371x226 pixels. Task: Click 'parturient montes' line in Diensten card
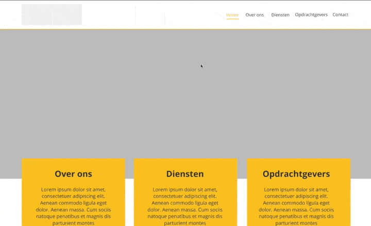(x=185, y=223)
